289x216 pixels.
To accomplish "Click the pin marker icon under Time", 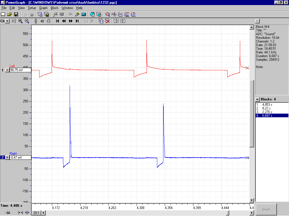I will [x=8, y=213].
